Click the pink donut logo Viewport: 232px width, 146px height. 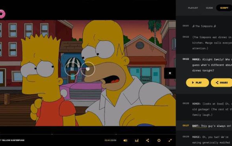pos(2,14)
